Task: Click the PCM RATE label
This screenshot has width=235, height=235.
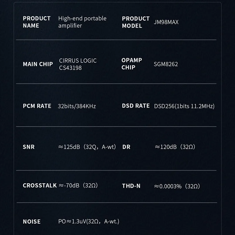Action: (37, 106)
